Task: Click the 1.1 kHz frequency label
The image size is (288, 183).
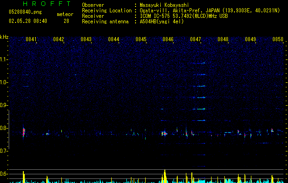Action: 4,59
